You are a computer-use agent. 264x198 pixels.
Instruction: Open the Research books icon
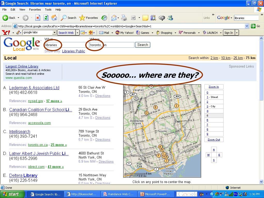pos(153,18)
